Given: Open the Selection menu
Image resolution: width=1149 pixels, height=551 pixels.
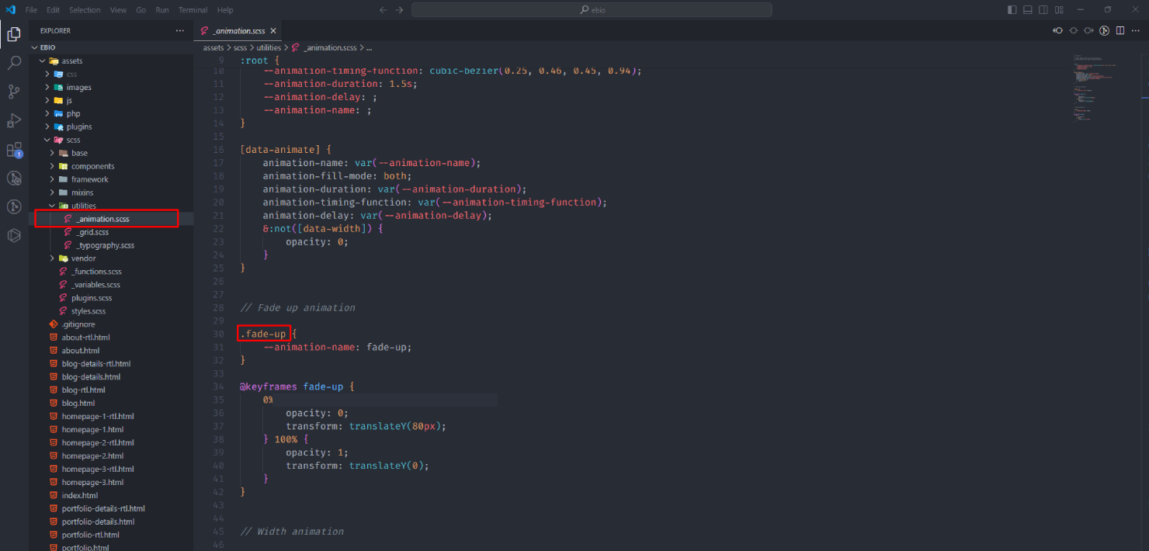Looking at the screenshot, I should pos(85,10).
